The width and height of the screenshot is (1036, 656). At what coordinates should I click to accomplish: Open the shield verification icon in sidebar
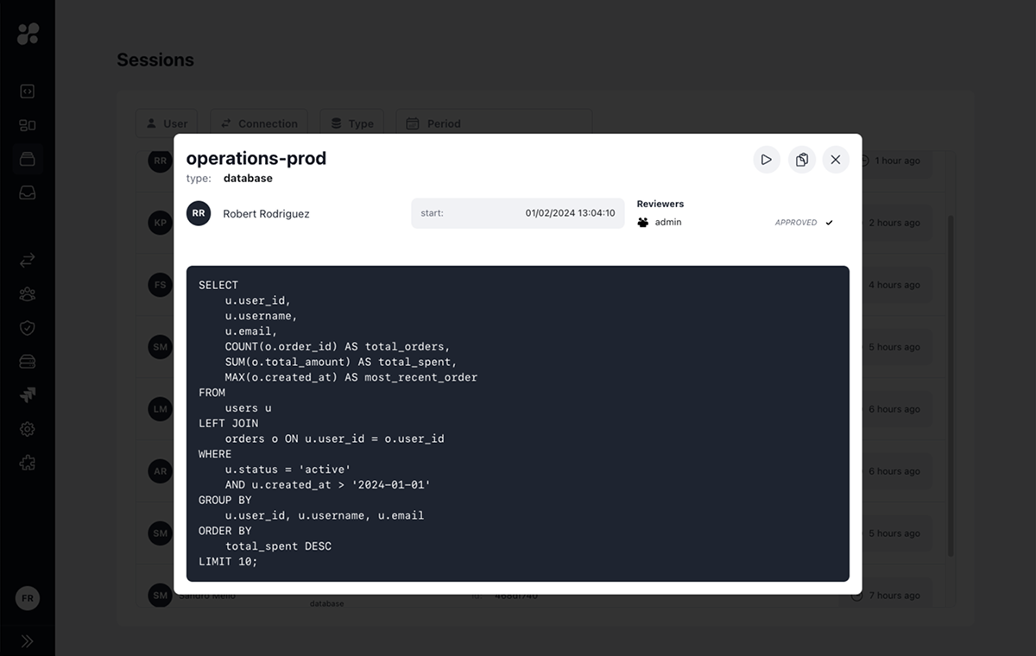click(x=27, y=327)
